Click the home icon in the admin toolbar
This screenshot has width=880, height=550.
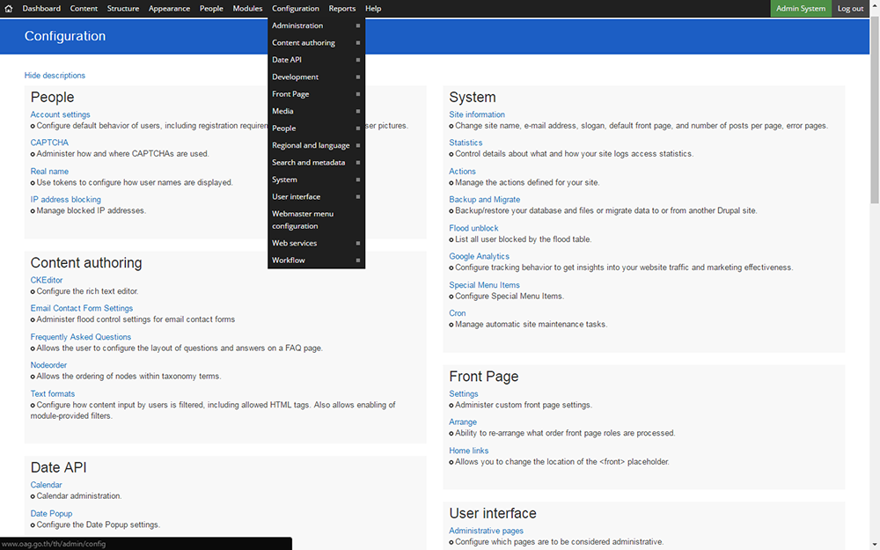(8, 8)
